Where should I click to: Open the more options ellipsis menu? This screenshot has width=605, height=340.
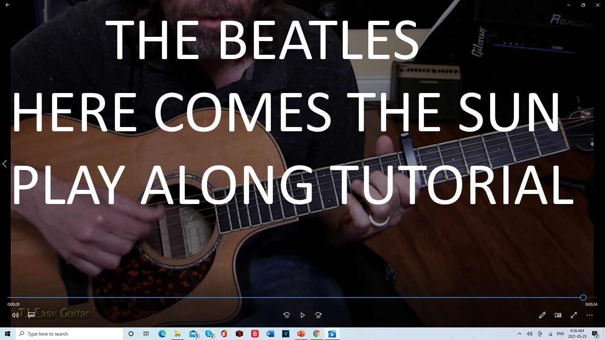589,315
